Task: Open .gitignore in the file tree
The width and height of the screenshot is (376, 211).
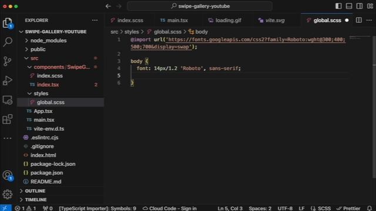Action: tap(42, 147)
